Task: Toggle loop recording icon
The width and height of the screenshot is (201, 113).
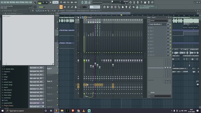Action: 76,2
